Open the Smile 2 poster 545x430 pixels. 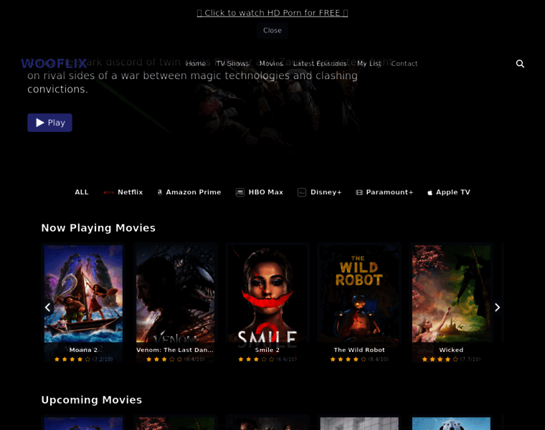tap(267, 294)
